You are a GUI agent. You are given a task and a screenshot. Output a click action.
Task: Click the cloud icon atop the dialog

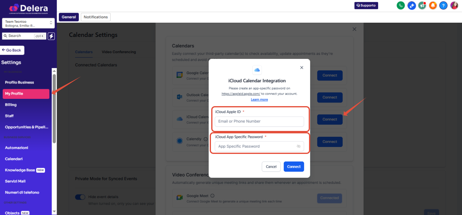(x=257, y=70)
